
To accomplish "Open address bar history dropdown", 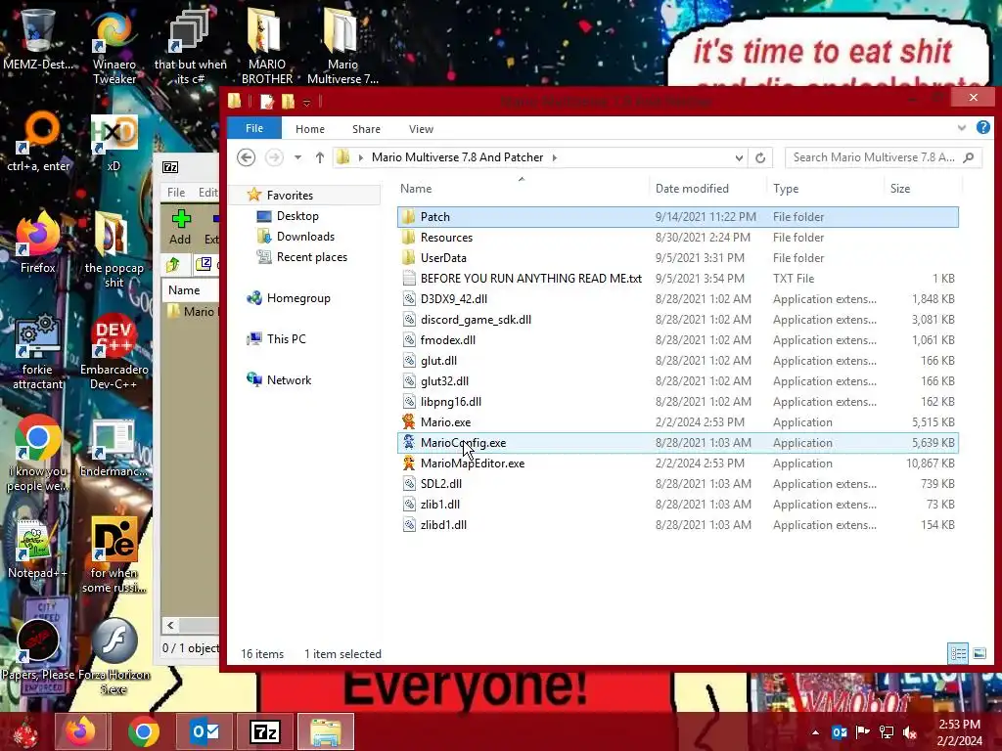I will point(739,157).
